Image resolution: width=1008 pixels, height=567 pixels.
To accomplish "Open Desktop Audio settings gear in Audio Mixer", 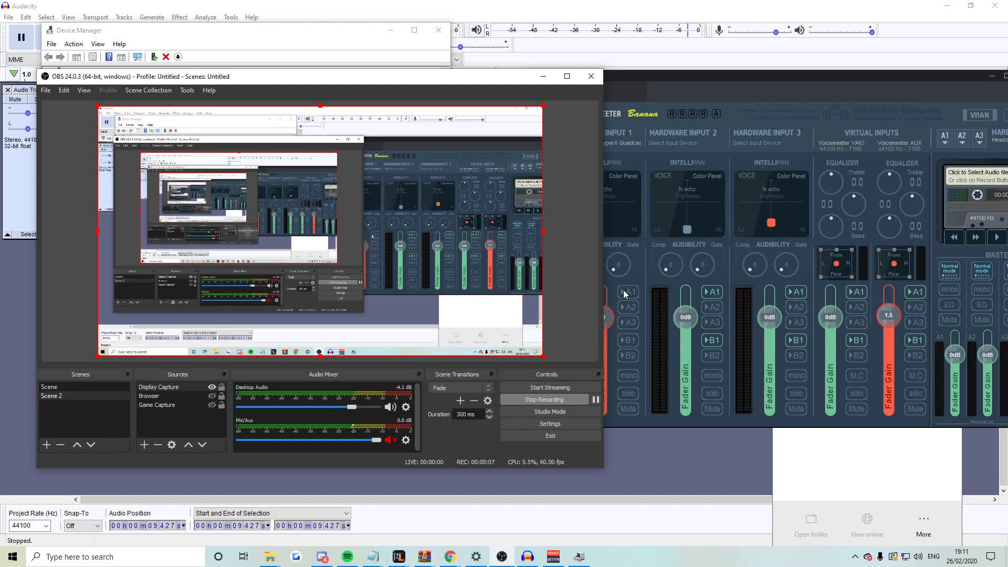I will coord(406,407).
